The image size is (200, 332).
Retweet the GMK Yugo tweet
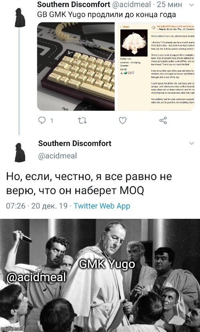tap(82, 121)
